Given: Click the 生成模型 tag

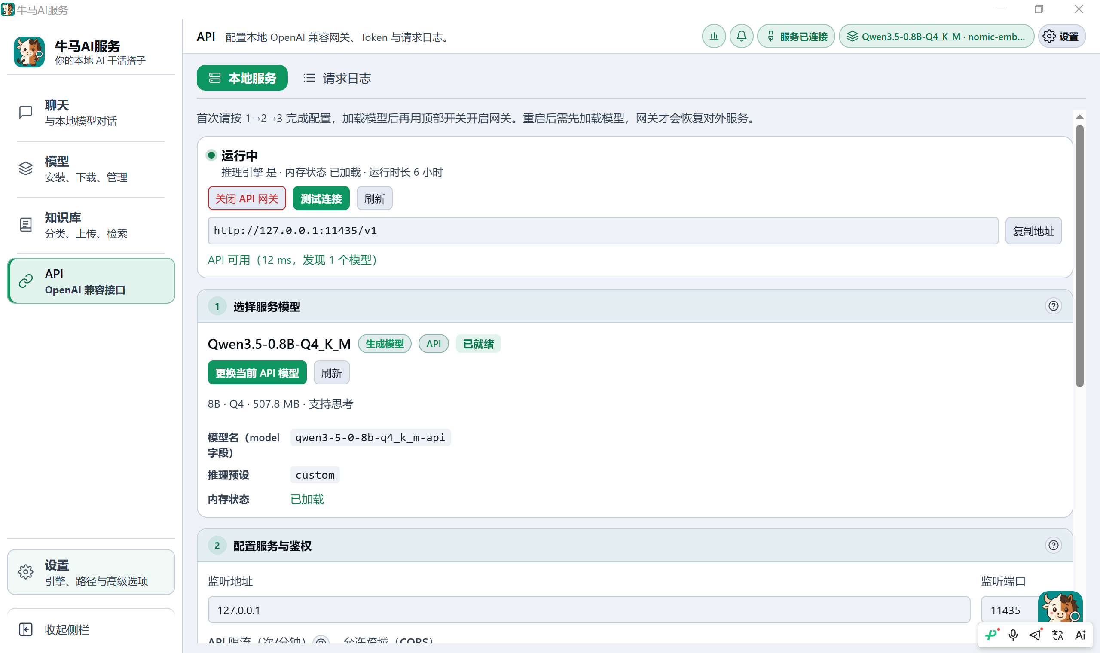Looking at the screenshot, I should pos(385,344).
